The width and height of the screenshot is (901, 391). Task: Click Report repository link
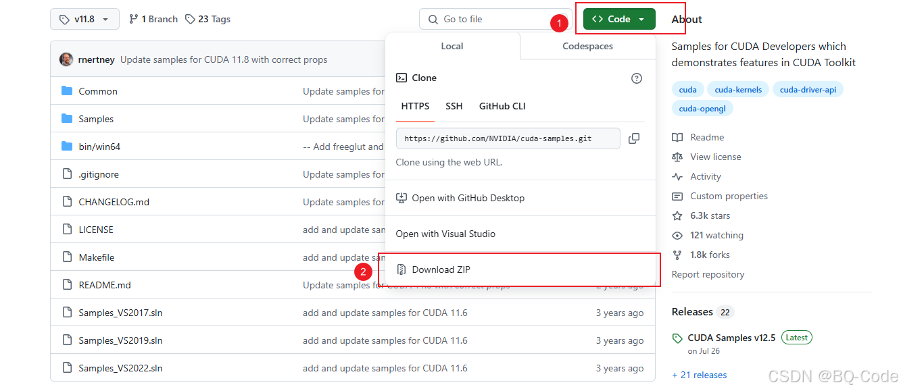tap(708, 274)
